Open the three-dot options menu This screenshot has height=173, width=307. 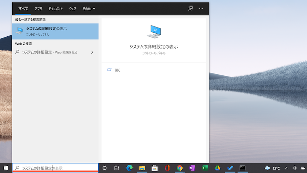point(201,8)
